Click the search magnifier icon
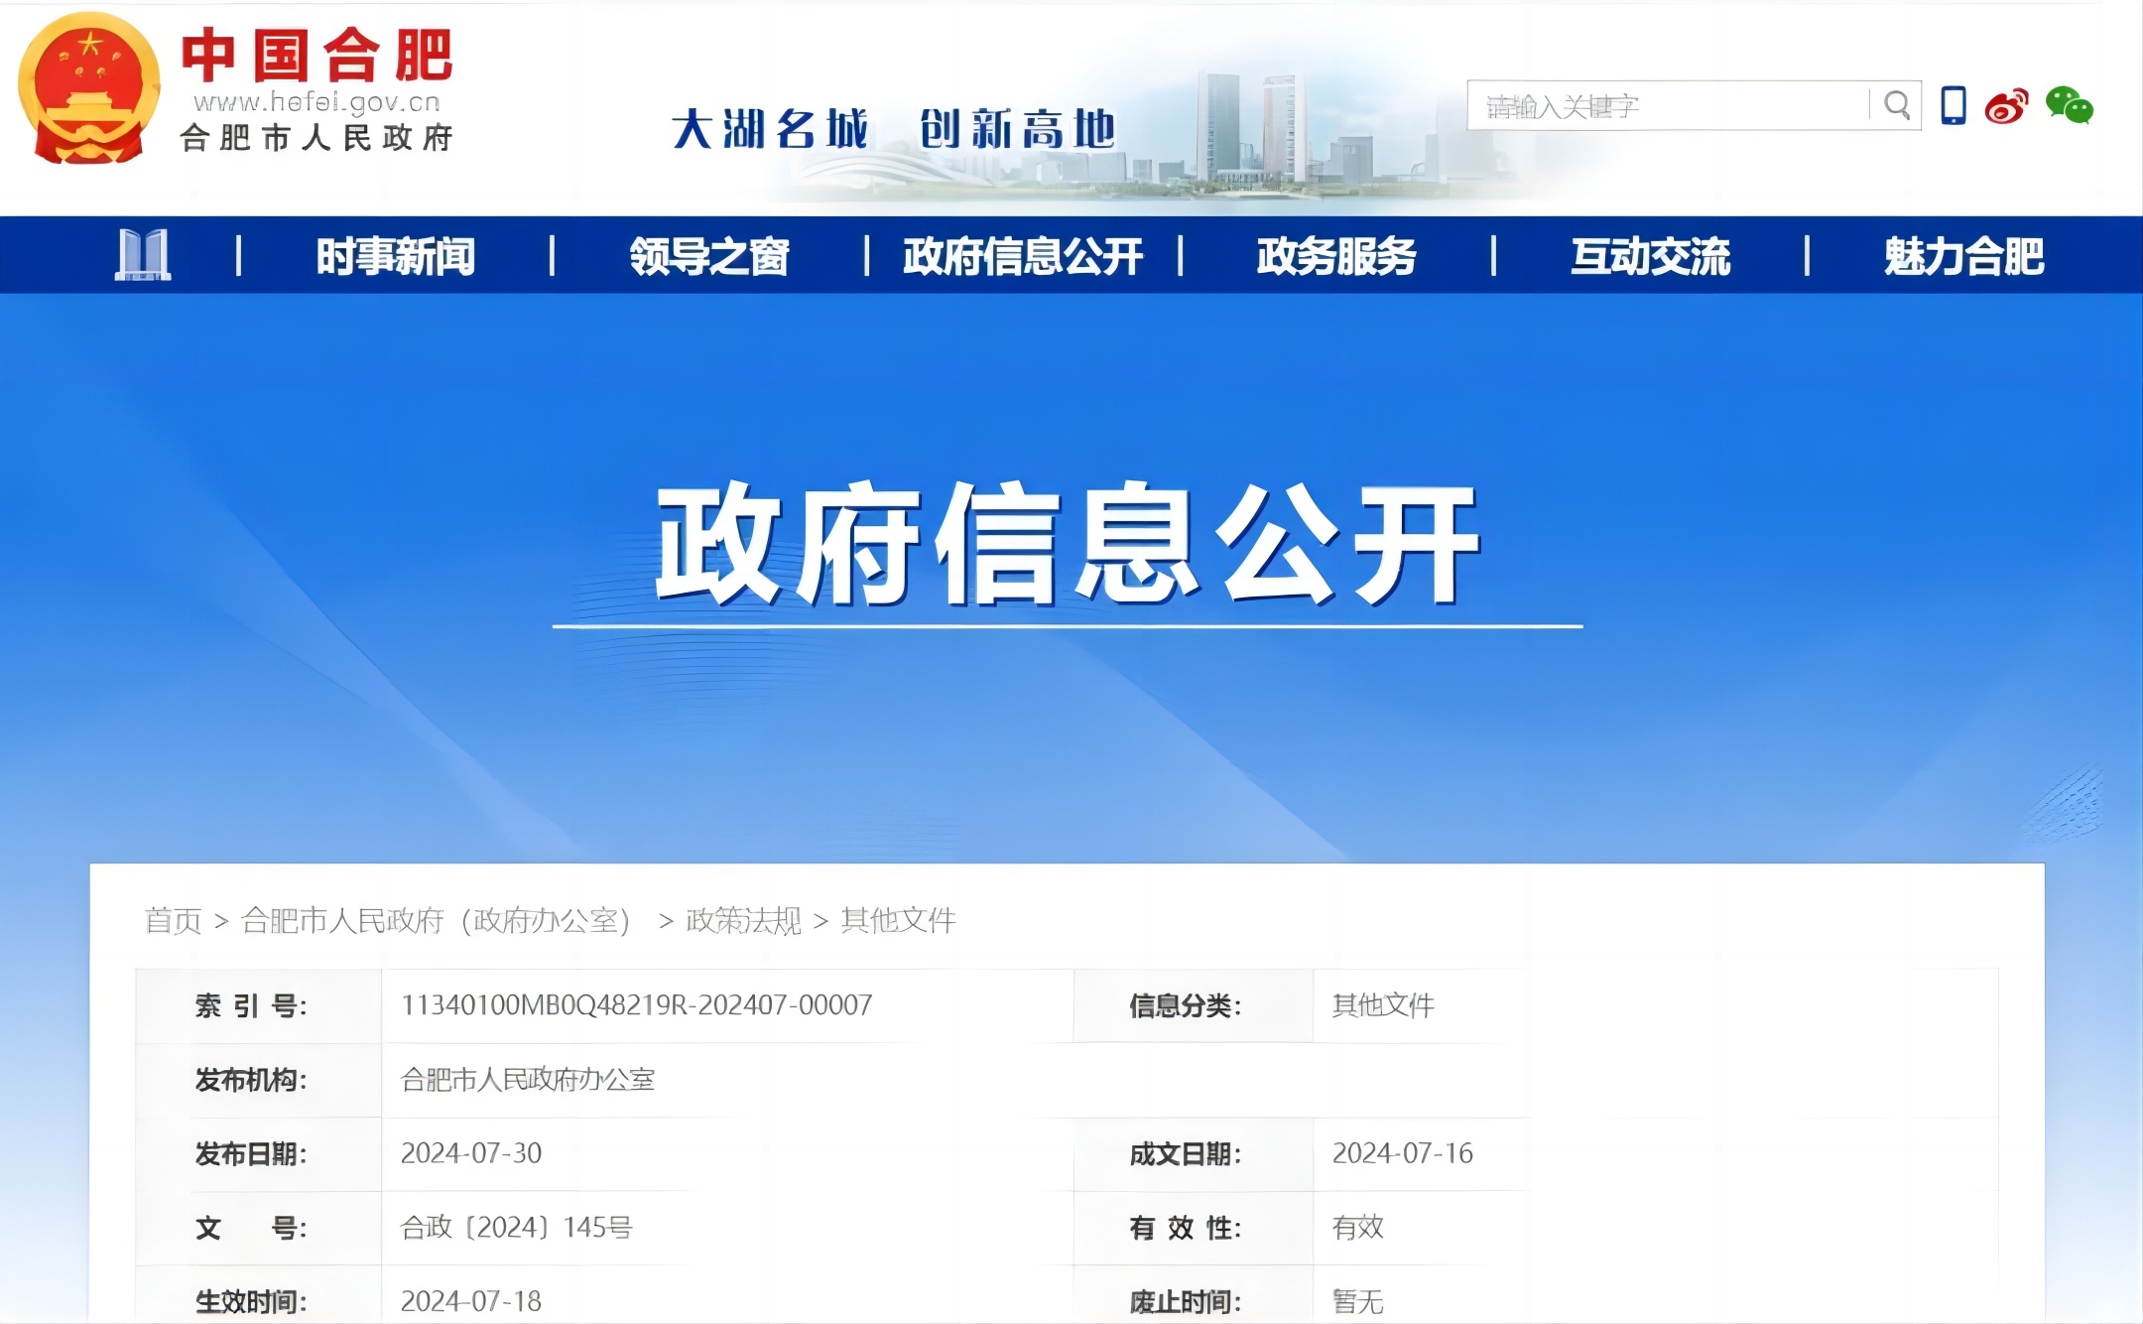Viewport: 2143px width, 1324px height. pyautogui.click(x=1896, y=105)
